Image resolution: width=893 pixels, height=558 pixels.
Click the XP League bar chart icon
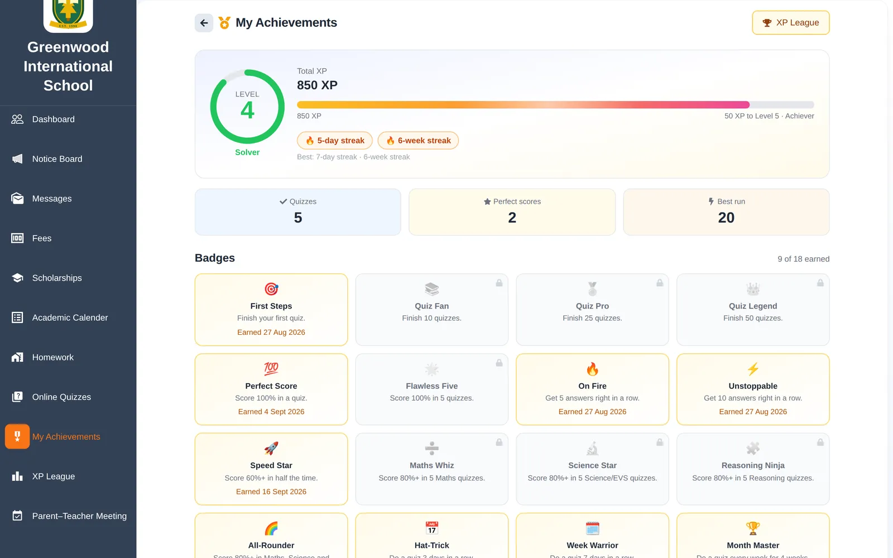(17, 476)
